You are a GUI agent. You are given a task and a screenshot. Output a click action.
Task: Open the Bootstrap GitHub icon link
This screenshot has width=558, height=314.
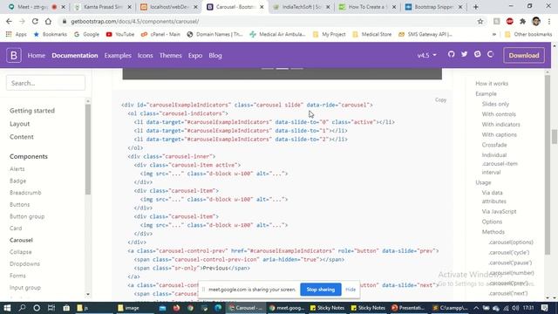452,54
